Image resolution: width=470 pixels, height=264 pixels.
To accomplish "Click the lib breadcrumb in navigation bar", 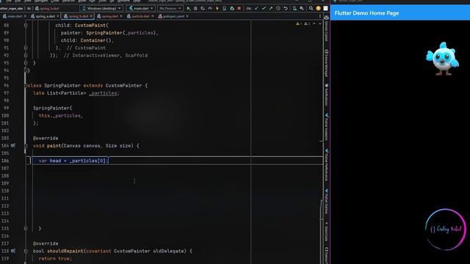I will [29, 8].
